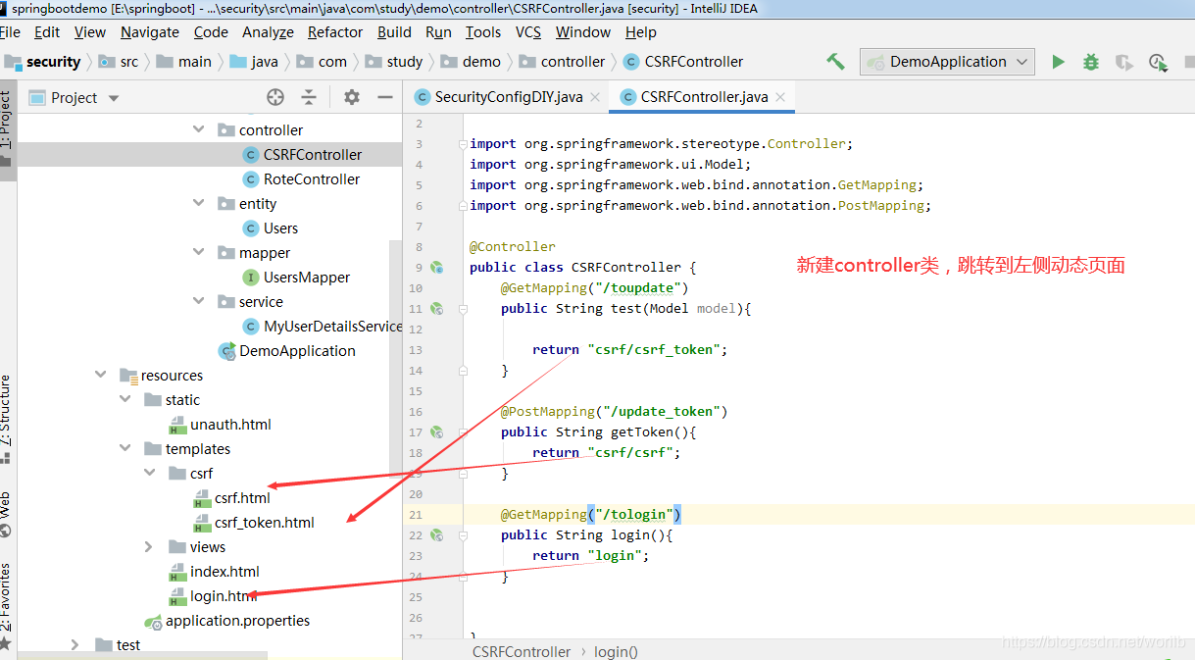1195x660 pixels.
Task: Open Project panel settings gear
Action: 352,97
